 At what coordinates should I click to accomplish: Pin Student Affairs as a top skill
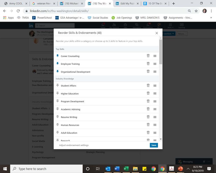[x=58, y=85]
